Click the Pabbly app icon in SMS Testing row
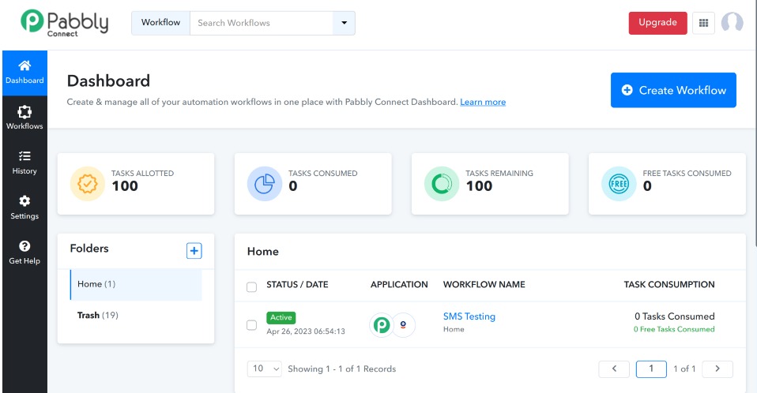Image resolution: width=757 pixels, height=393 pixels. pos(382,325)
